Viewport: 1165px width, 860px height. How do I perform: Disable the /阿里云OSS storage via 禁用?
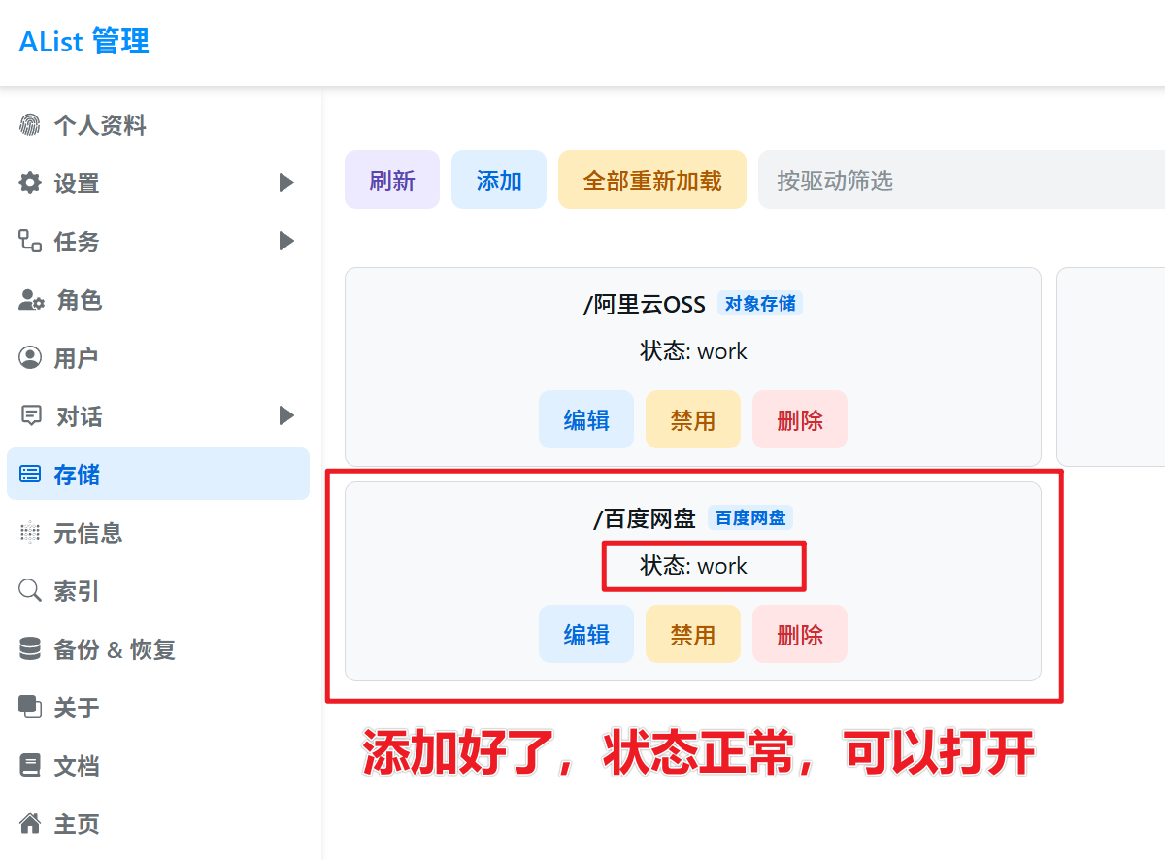[692, 419]
